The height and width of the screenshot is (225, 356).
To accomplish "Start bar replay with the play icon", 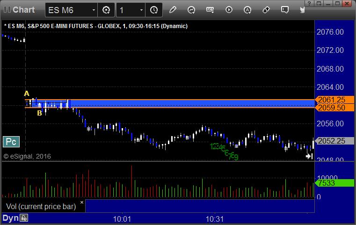I will (229, 10).
